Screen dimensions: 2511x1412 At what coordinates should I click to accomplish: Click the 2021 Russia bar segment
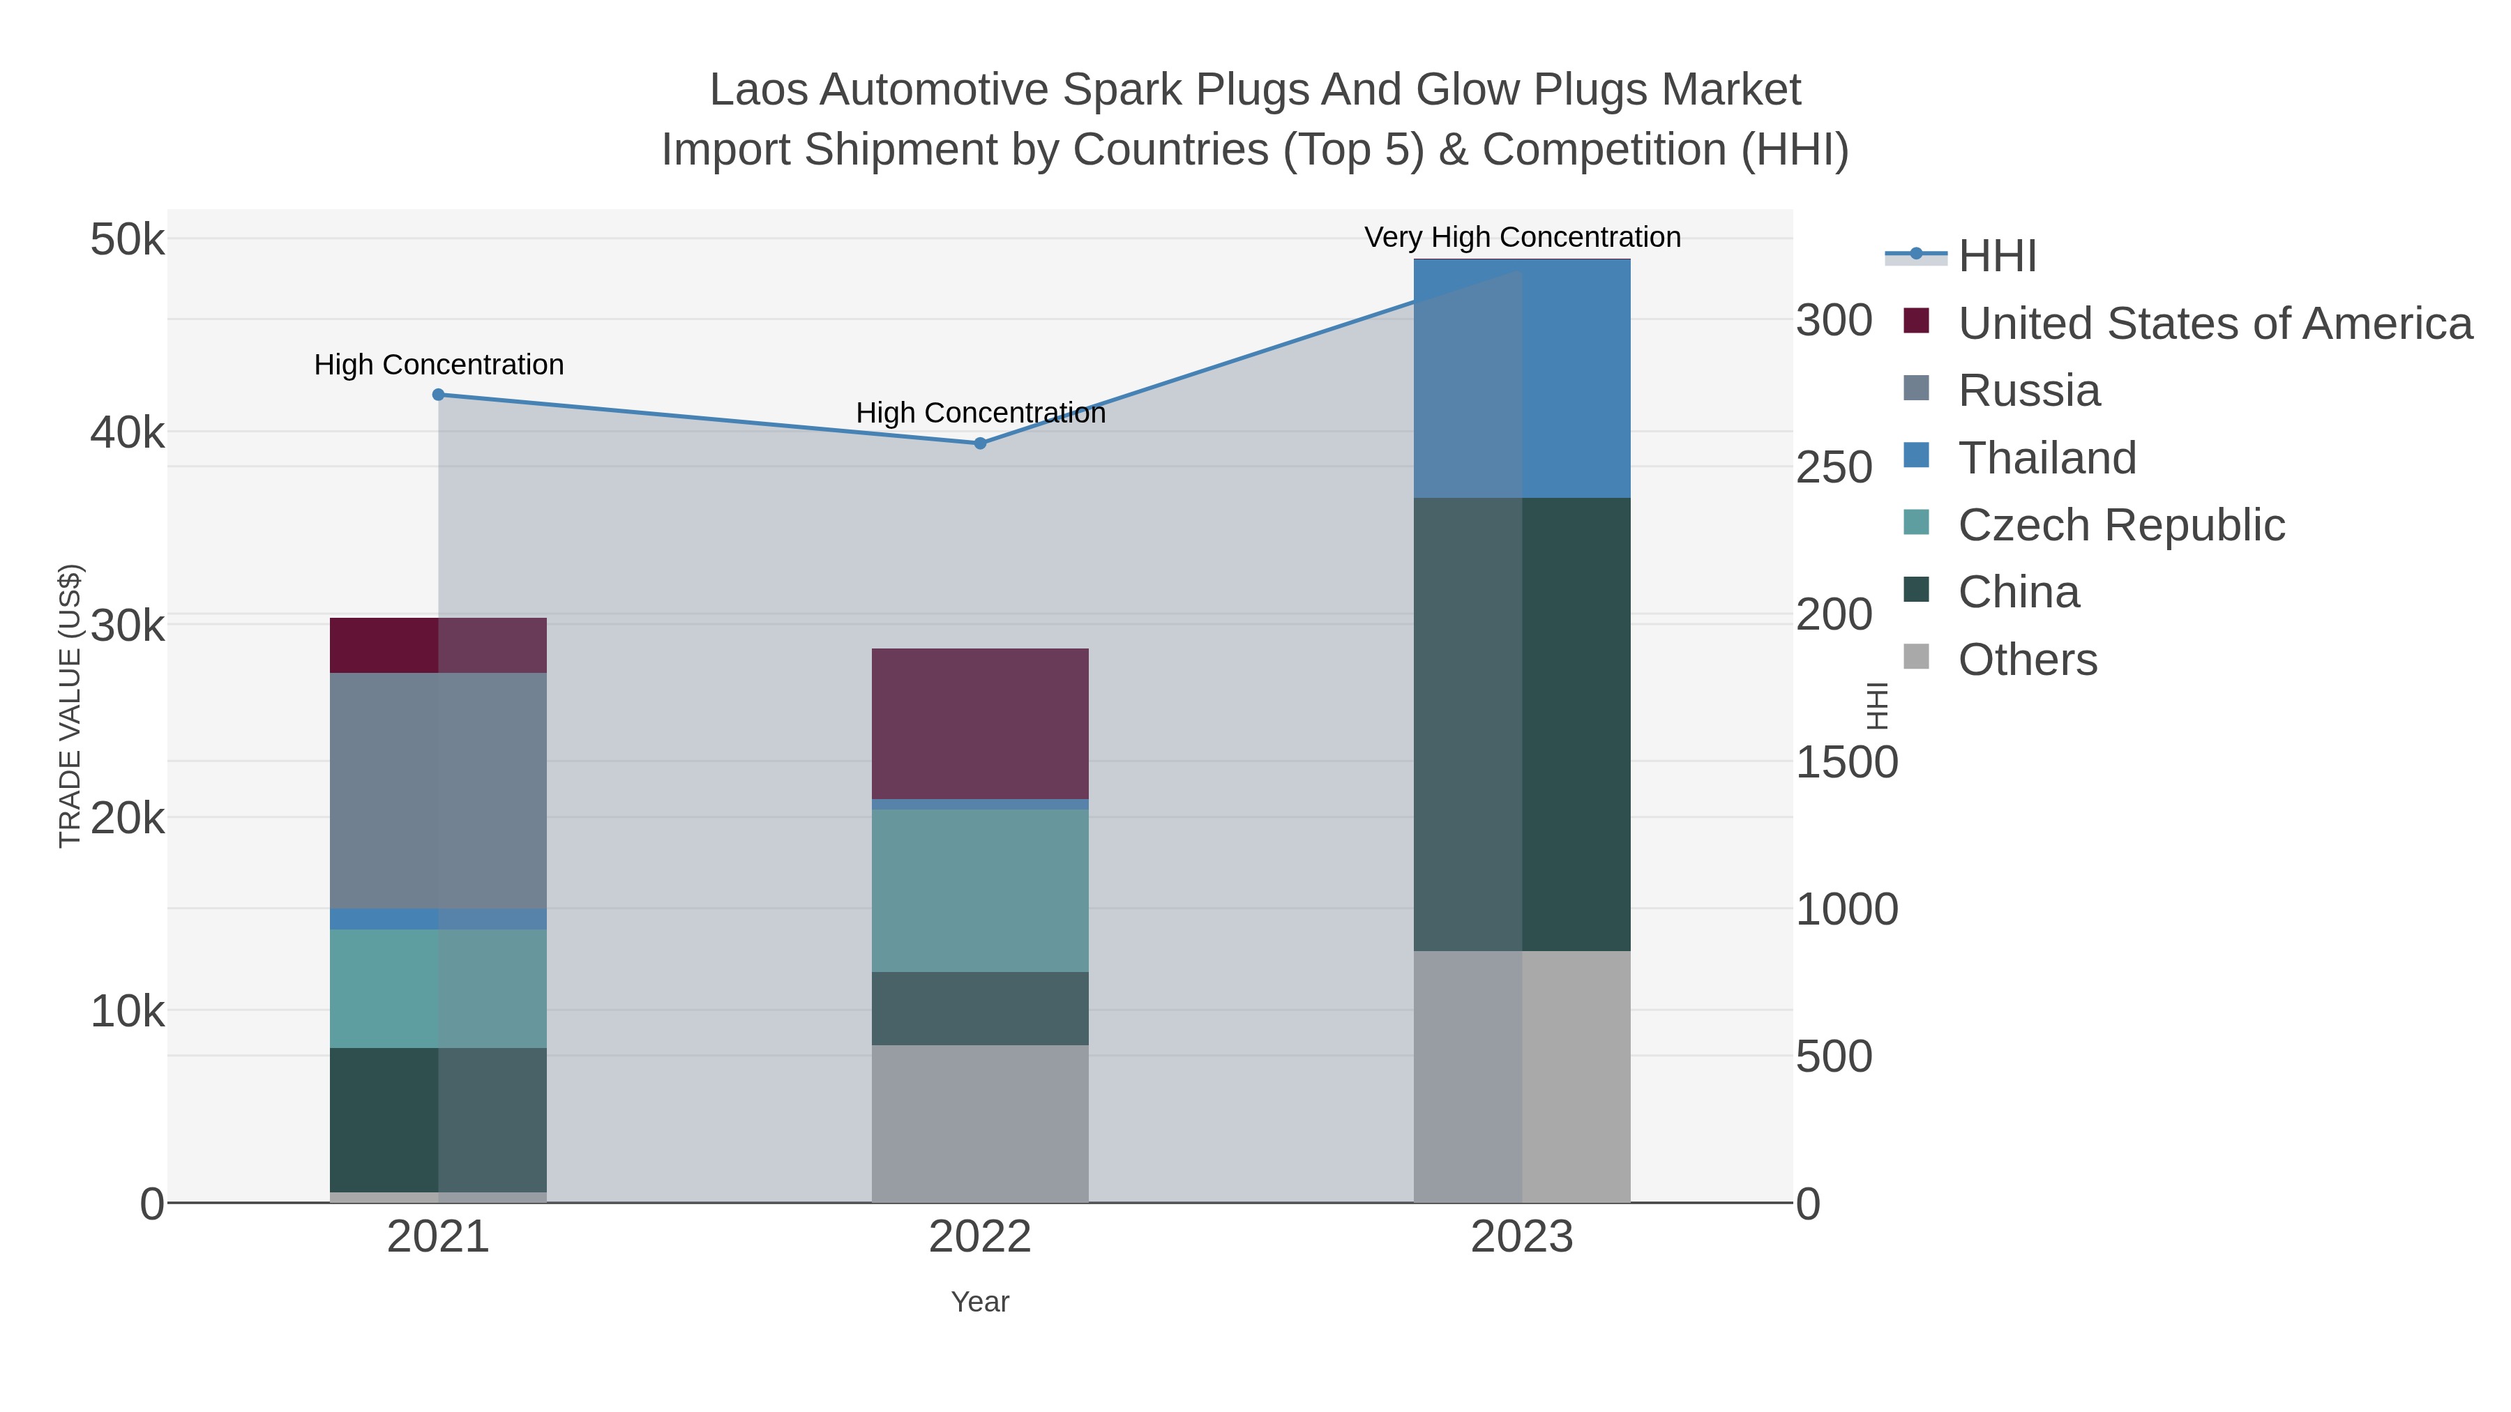[437, 791]
